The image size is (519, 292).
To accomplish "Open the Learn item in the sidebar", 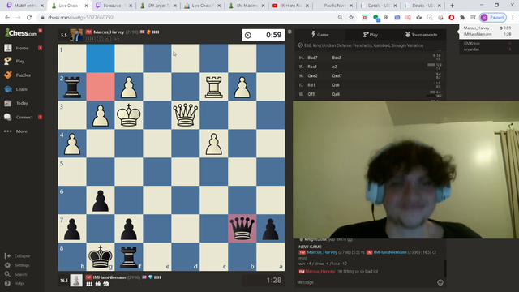I will (21, 89).
